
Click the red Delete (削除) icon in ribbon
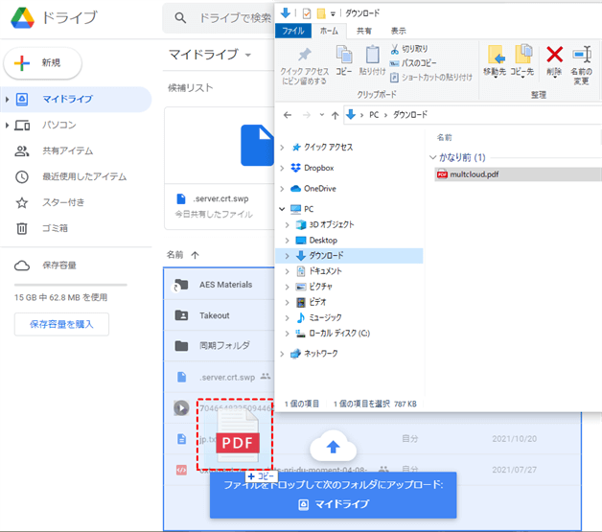point(554,56)
